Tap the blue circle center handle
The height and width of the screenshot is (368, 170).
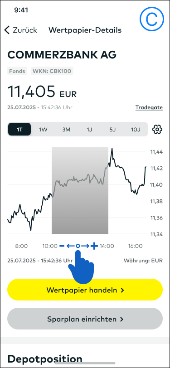tap(78, 246)
